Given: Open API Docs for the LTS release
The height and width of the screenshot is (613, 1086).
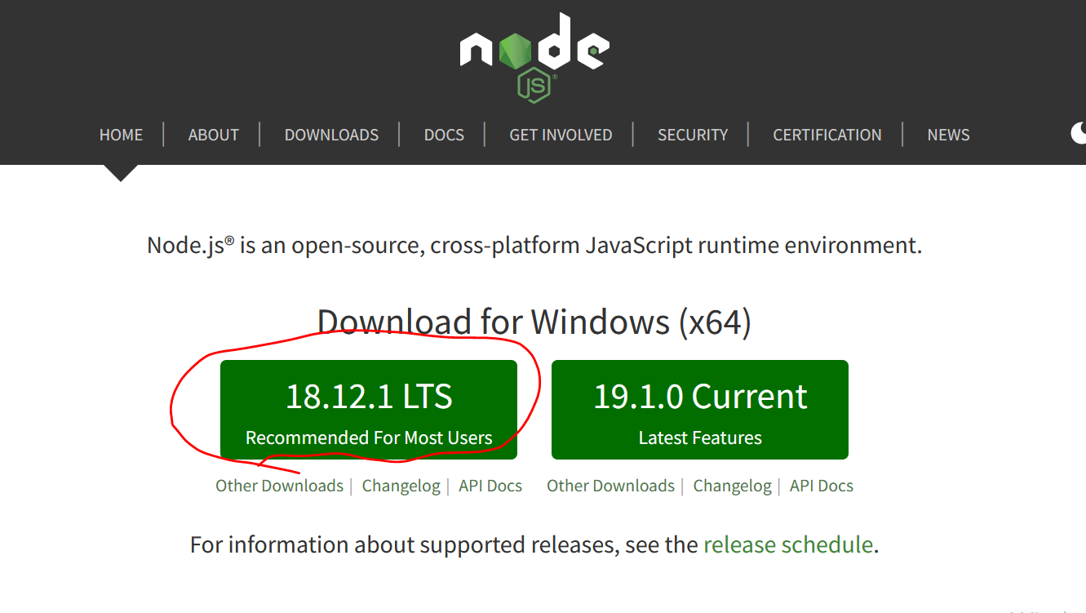Looking at the screenshot, I should pos(490,486).
